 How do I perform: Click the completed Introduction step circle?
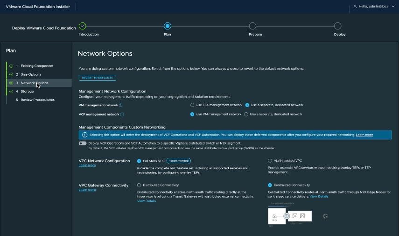click(x=83, y=26)
